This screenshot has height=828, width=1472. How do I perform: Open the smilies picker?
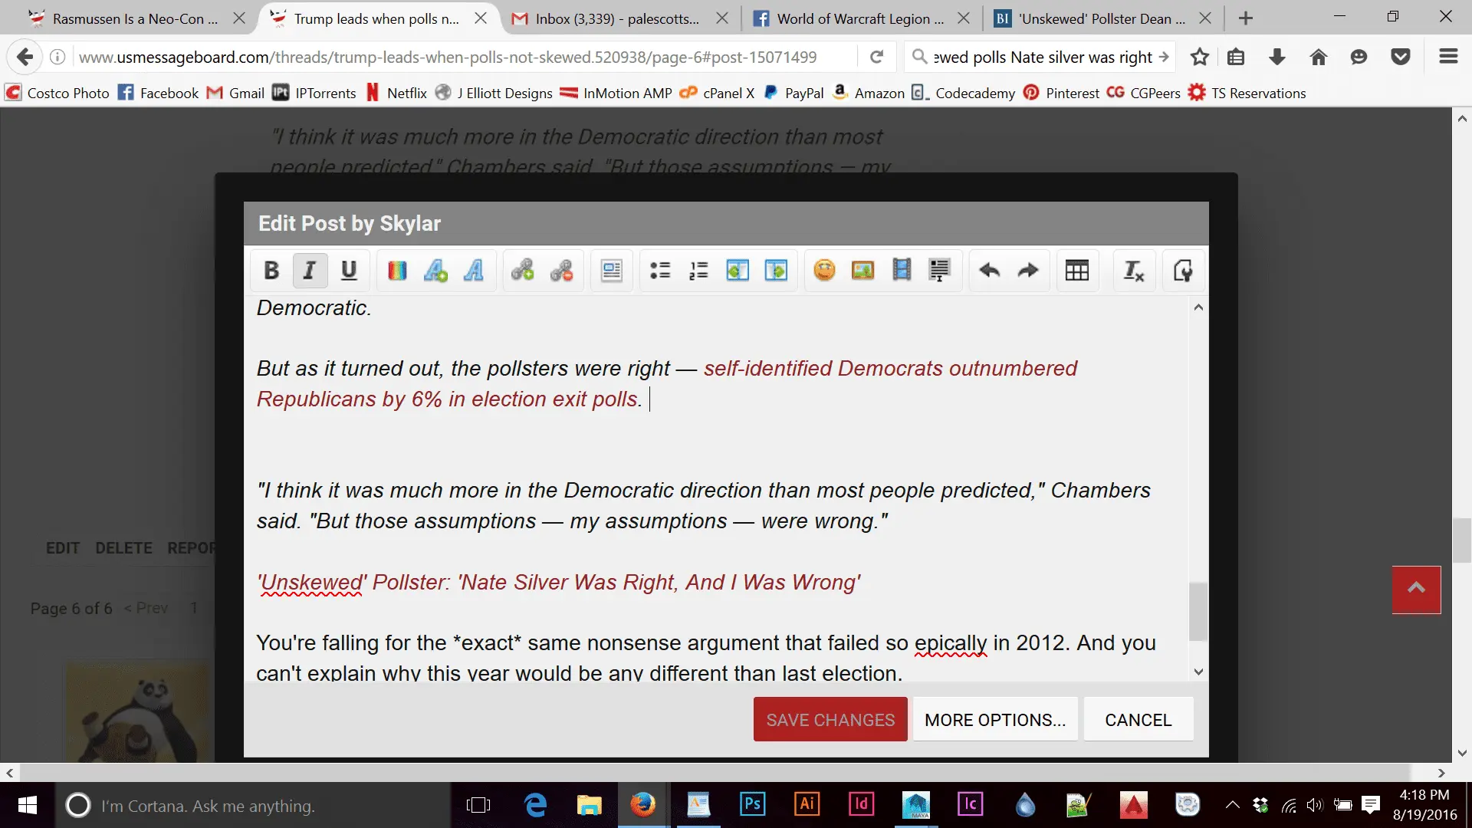(824, 271)
